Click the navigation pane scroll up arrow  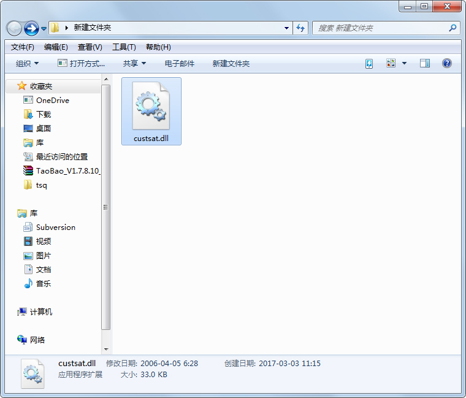pos(106,79)
